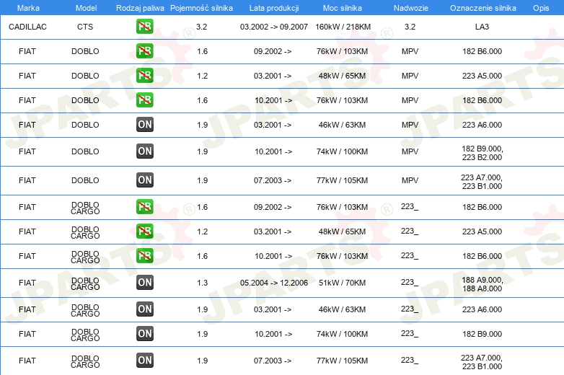564x375 pixels.
Task: Click the Moc silnika column header
Action: (342, 8)
